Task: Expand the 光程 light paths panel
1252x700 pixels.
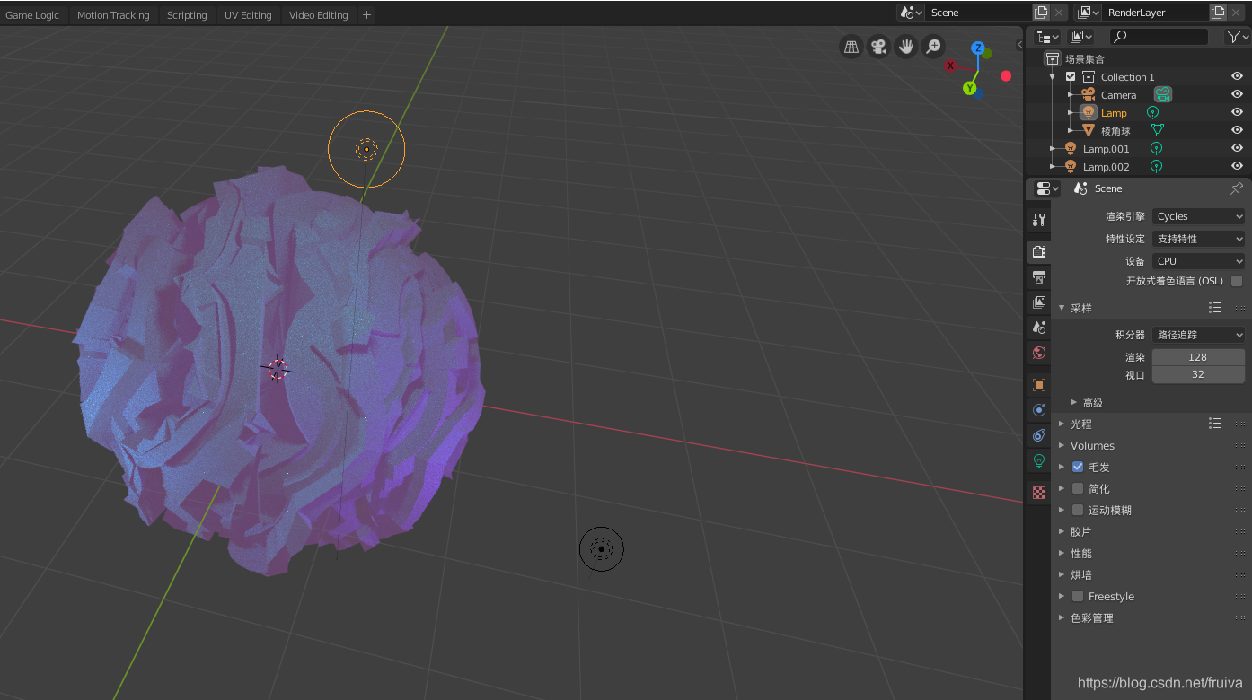Action: pos(1062,424)
